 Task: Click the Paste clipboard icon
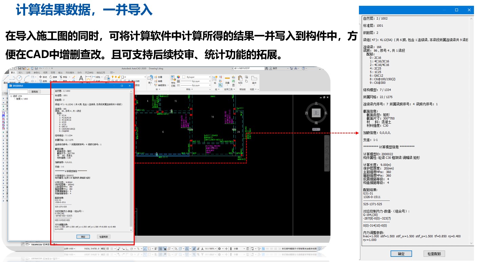240,79
